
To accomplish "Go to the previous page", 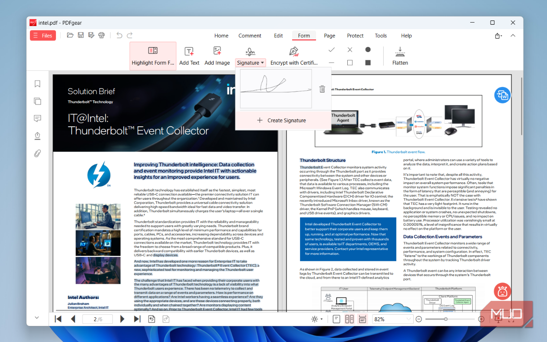I will point(73,319).
